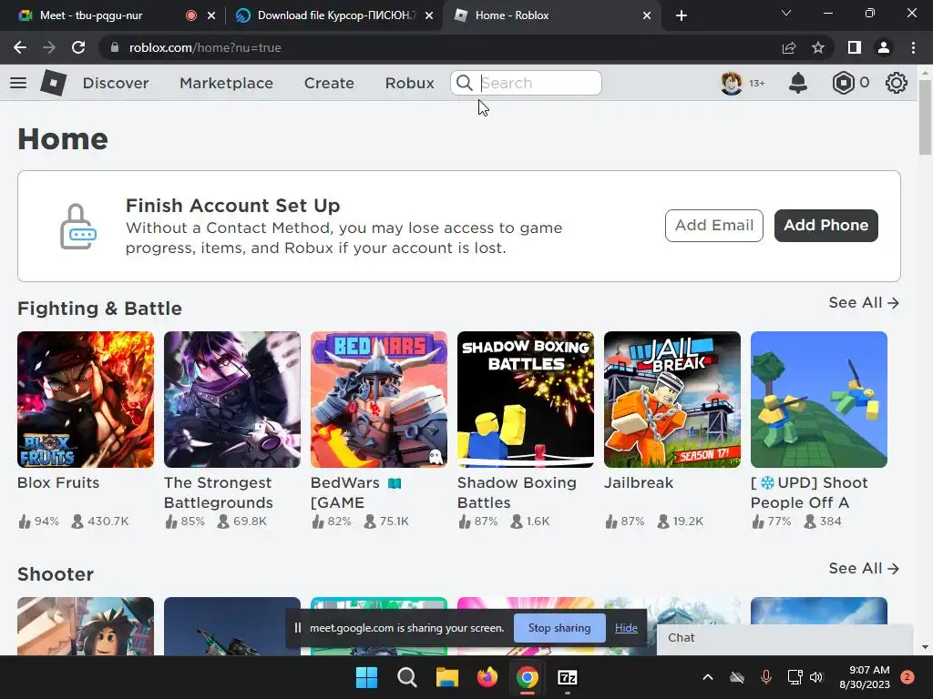Image resolution: width=933 pixels, height=699 pixels.
Task: Open File Explorer from taskbar
Action: click(446, 677)
